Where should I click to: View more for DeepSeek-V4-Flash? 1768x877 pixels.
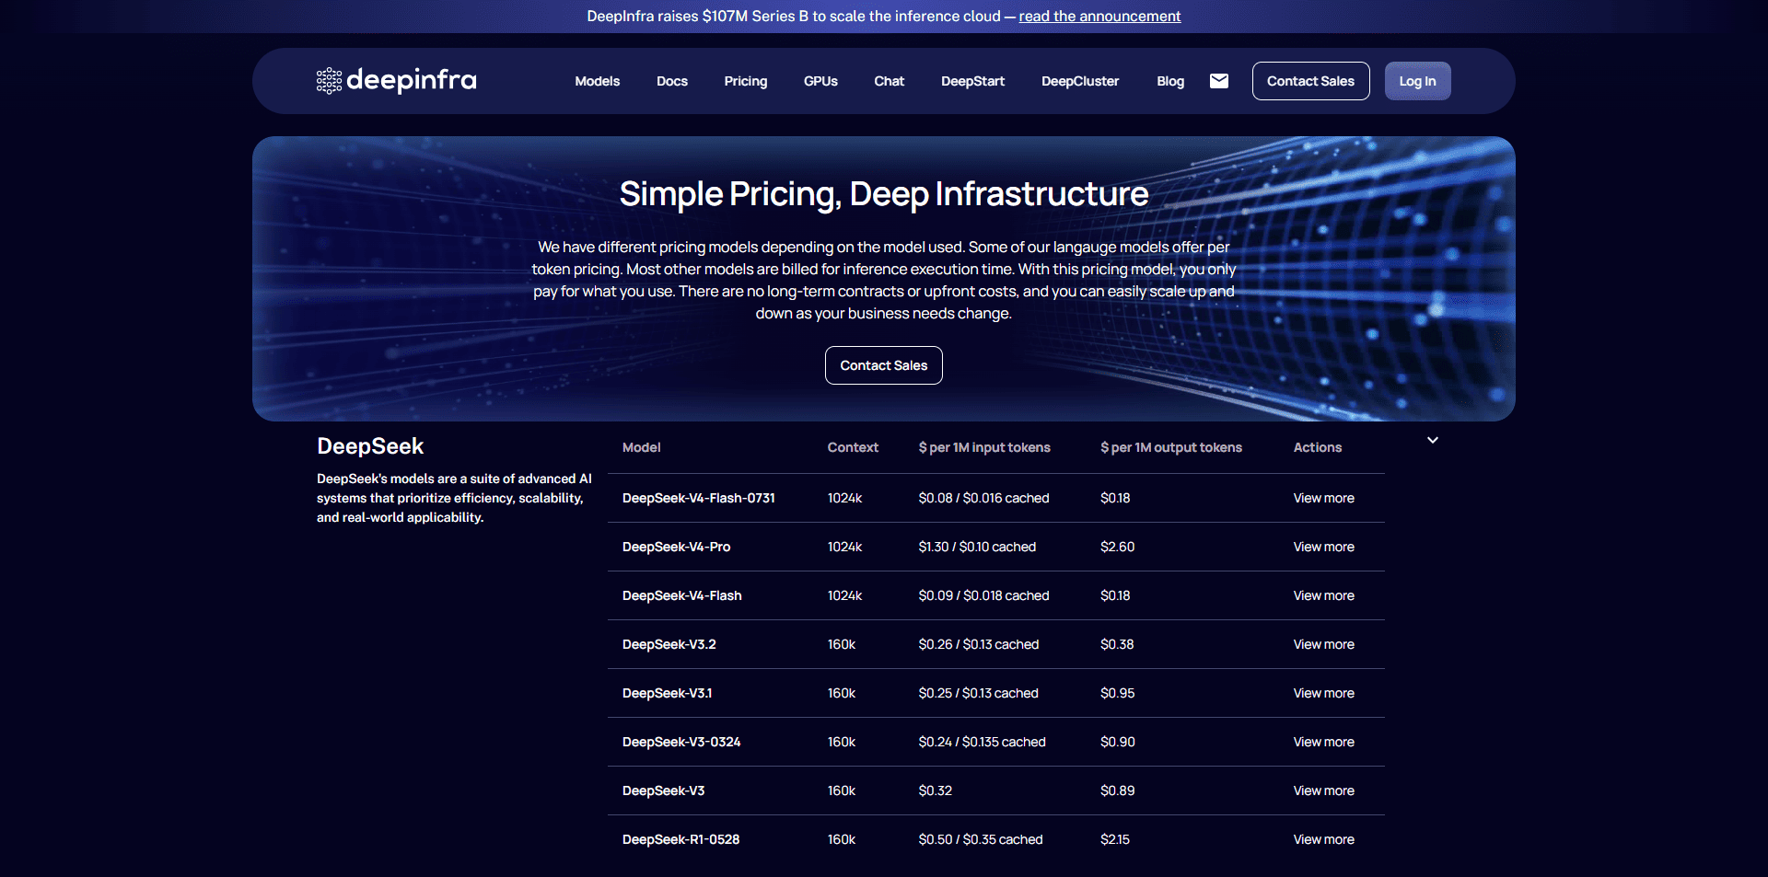coord(1324,595)
